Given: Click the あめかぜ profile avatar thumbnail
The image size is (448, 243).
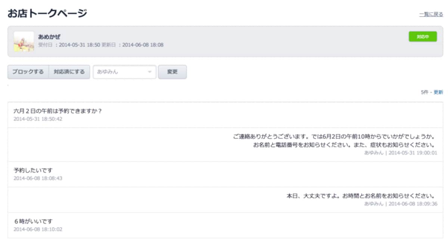Looking at the screenshot, I should [x=24, y=41].
